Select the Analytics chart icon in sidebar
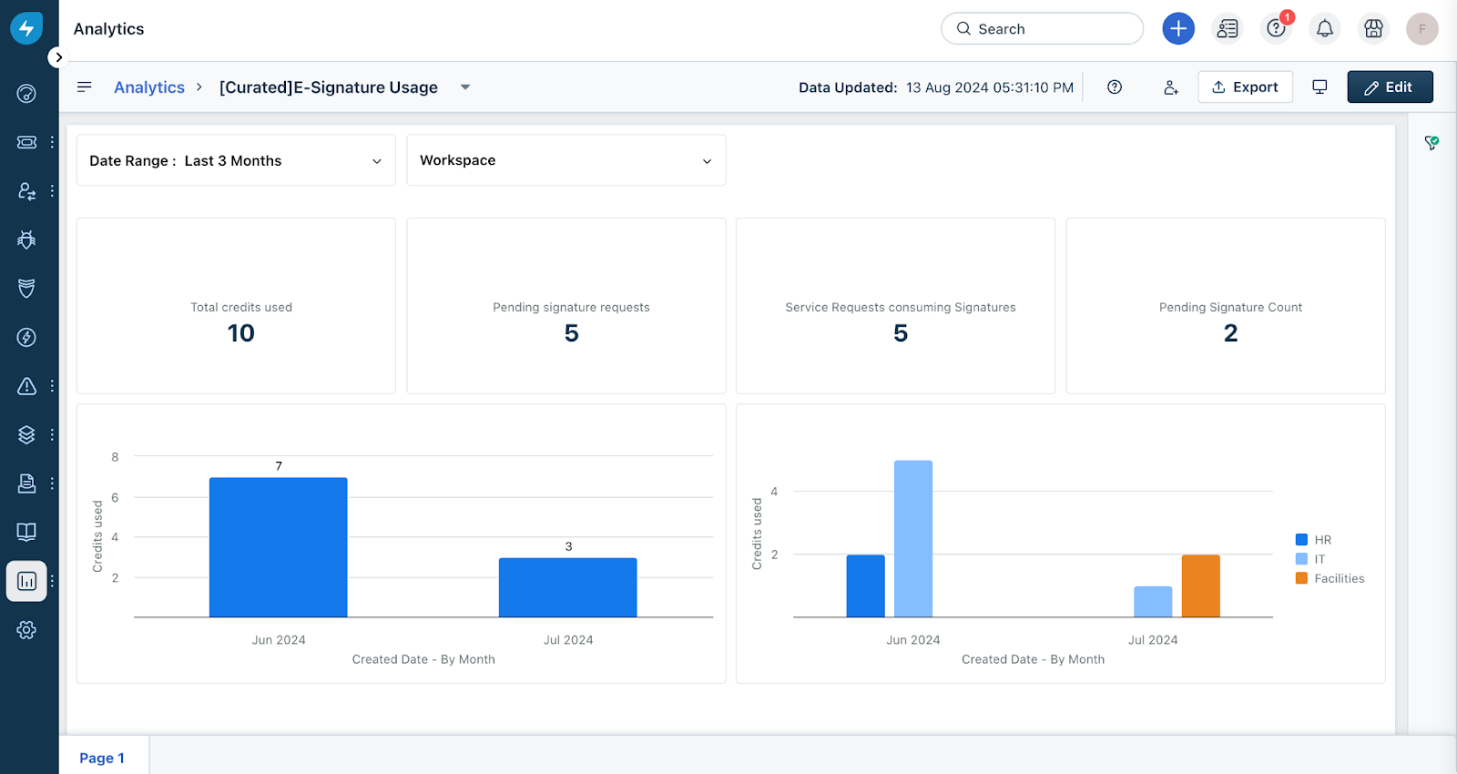This screenshot has height=774, width=1457. click(26, 581)
